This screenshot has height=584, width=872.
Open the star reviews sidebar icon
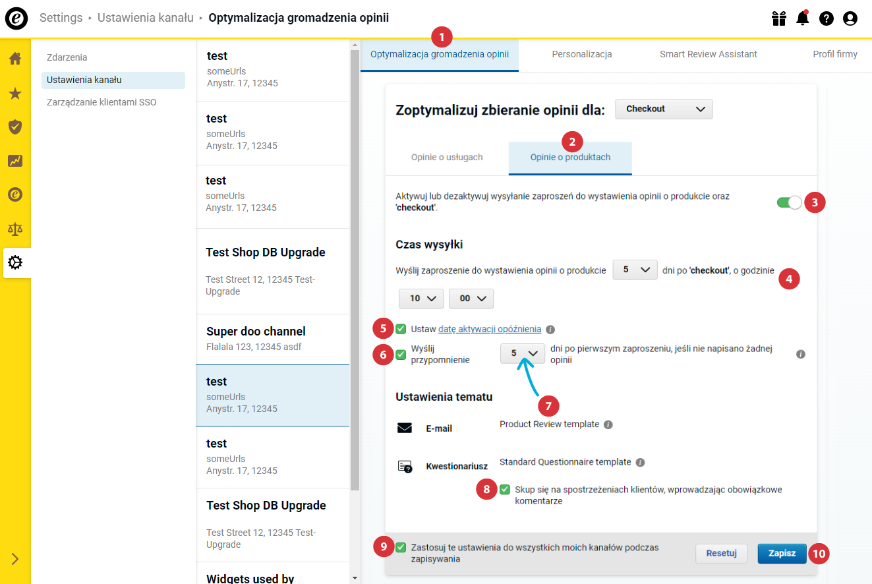(15, 94)
